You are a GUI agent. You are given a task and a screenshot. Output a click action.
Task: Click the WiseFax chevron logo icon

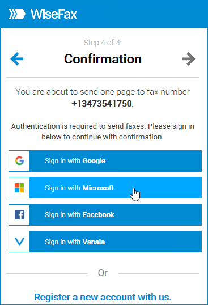click(x=17, y=14)
